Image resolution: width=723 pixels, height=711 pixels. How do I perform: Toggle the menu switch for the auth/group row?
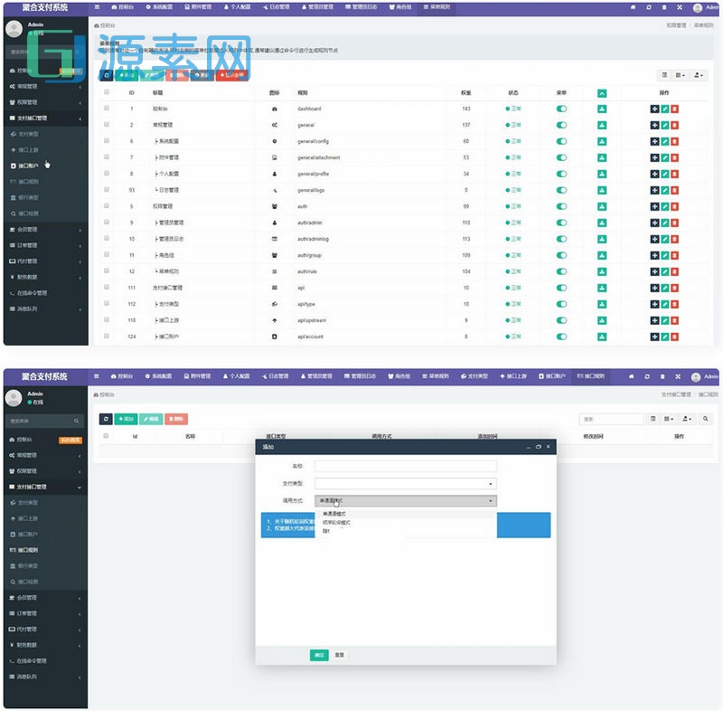tap(561, 255)
